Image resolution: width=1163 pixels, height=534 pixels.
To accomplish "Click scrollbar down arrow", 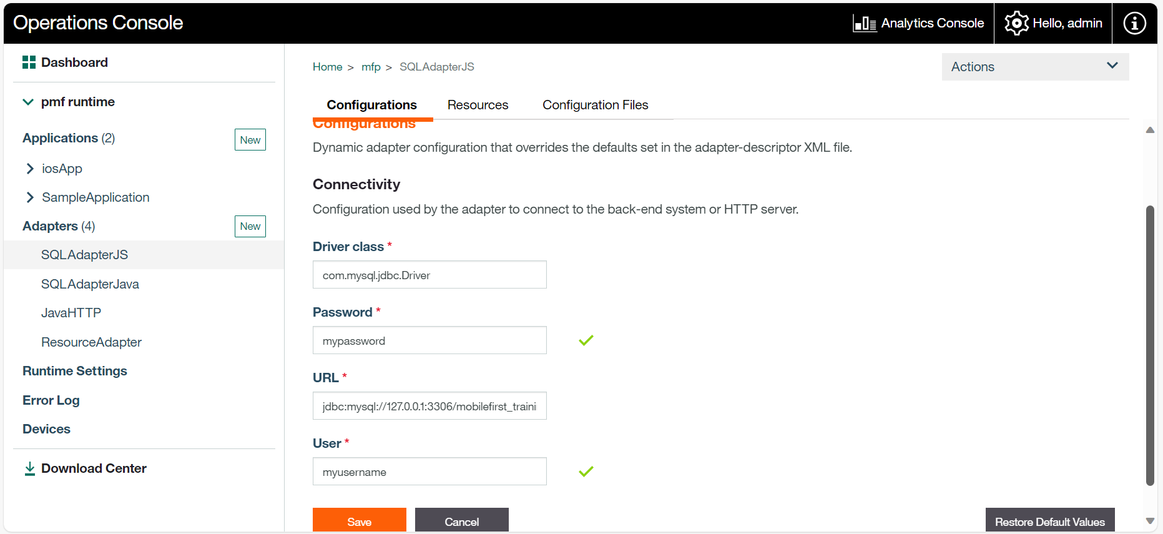I will (x=1150, y=521).
